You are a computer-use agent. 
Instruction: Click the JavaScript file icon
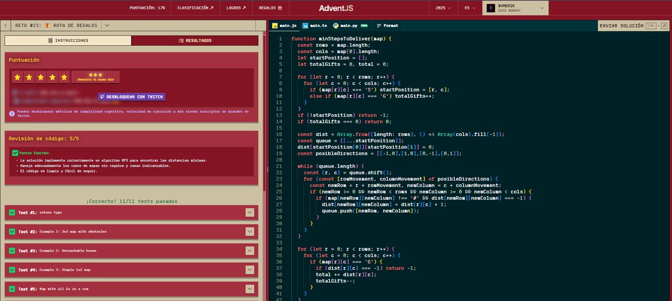tap(275, 26)
